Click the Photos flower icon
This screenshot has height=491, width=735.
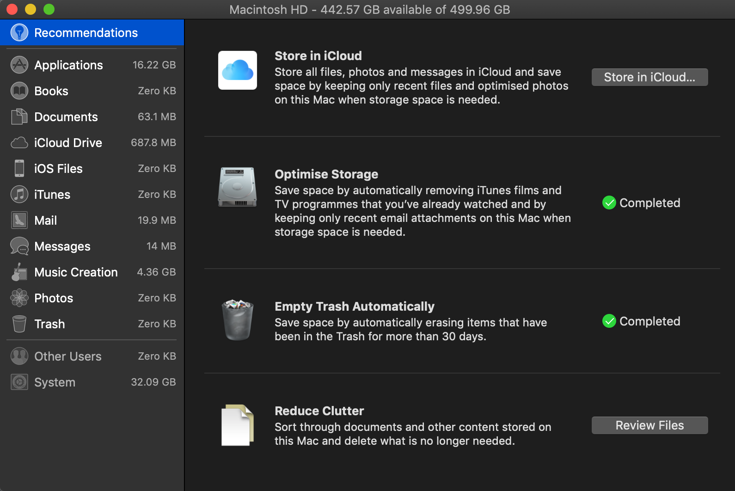click(19, 298)
